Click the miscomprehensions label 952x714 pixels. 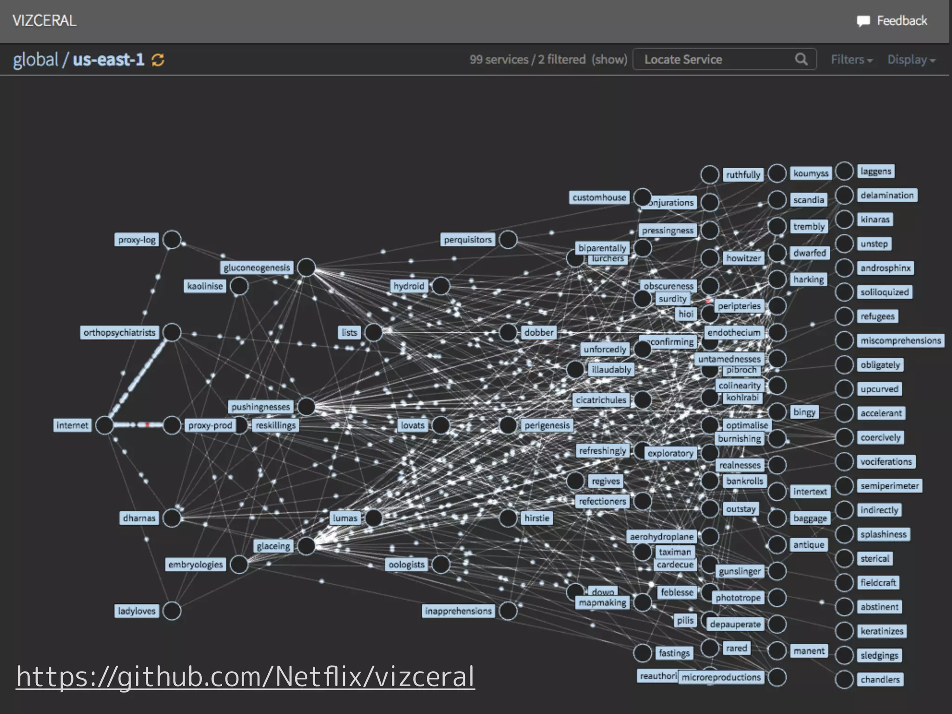tap(900, 341)
